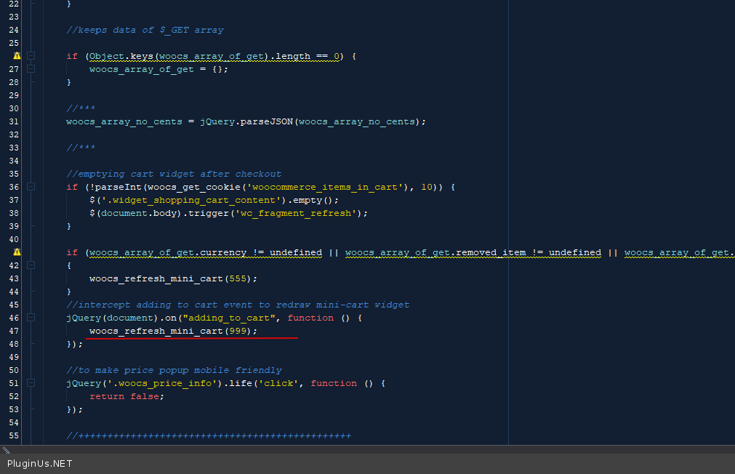Click the pencil icon in the bottom-left corner
735x474 pixels.
(7, 450)
